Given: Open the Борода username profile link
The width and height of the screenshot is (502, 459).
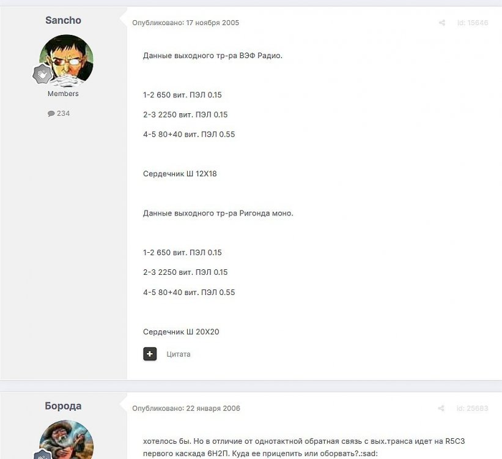Looking at the screenshot, I should click(63, 406).
